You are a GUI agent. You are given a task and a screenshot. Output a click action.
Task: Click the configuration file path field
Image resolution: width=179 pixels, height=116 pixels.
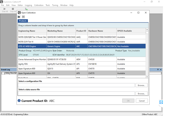click(x=76, y=85)
